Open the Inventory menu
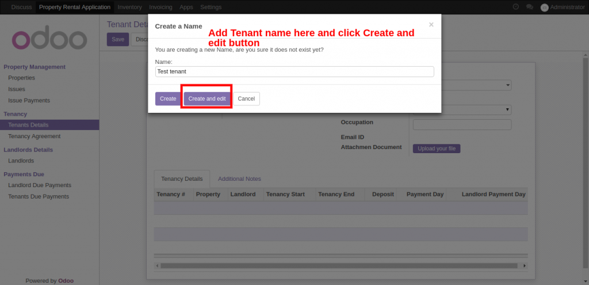Image resolution: width=589 pixels, height=285 pixels. 129,7
